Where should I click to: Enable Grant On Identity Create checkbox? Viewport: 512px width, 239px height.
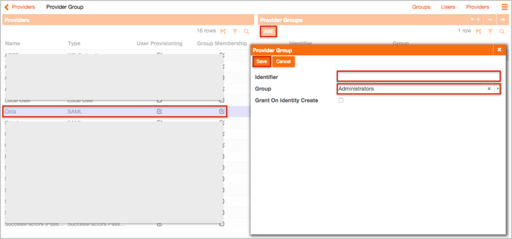341,101
